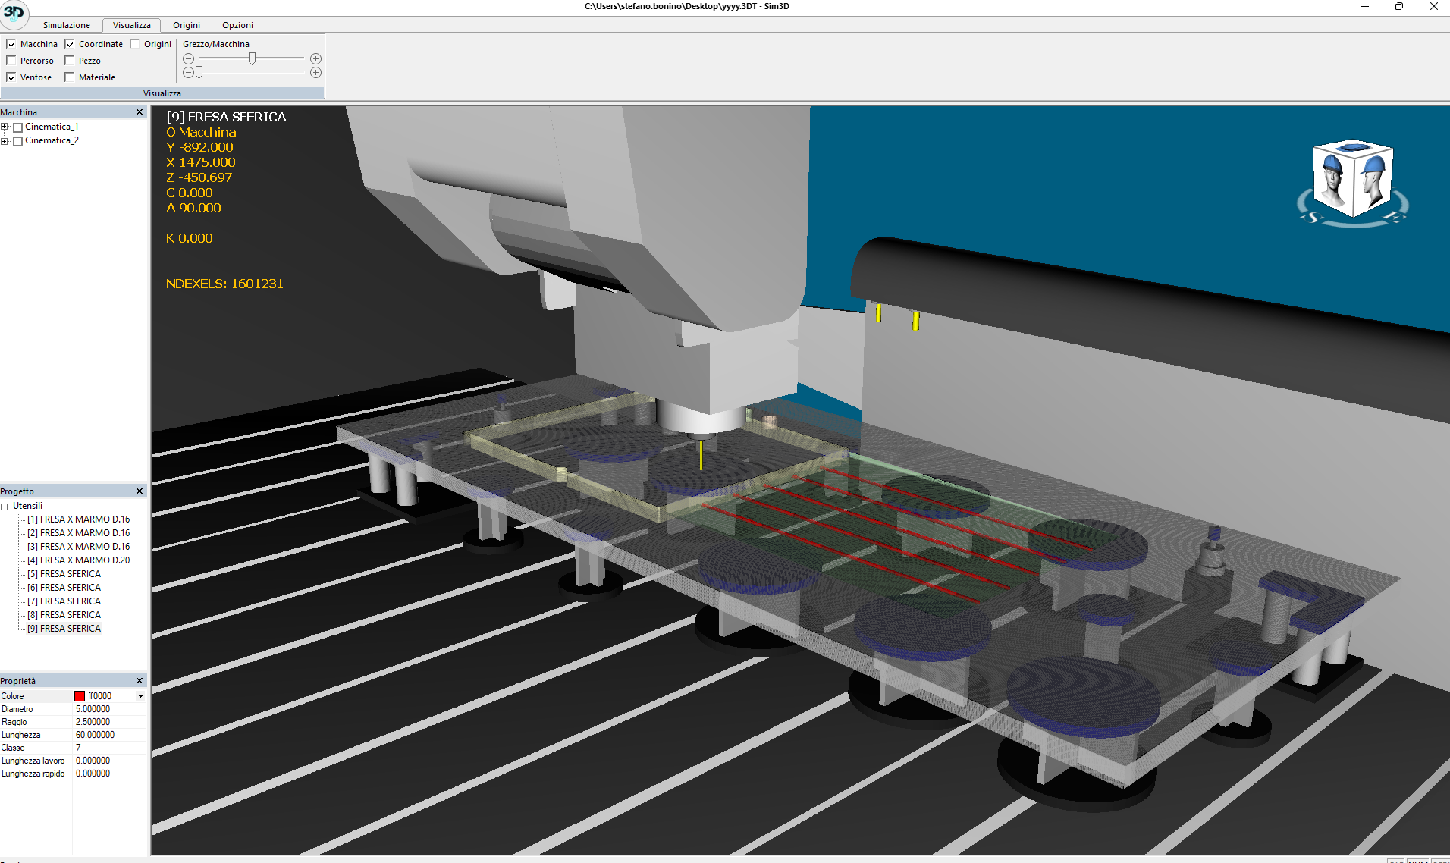Image resolution: width=1450 pixels, height=863 pixels.
Task: Open the Origini ribbon tab
Action: click(x=187, y=25)
